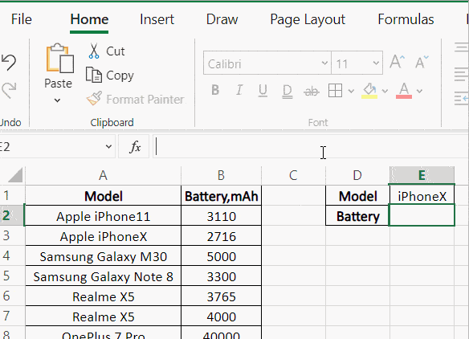Apply red Font Color
Viewport: 469px width, 339px height.
404,91
